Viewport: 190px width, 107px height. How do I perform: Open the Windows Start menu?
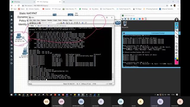coord(12,95)
